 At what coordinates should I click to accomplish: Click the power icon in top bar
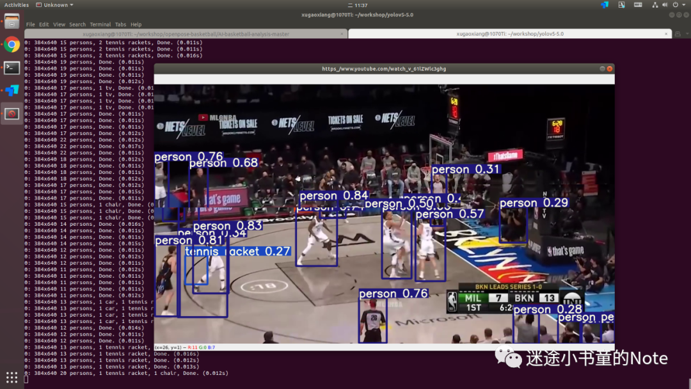(676, 5)
